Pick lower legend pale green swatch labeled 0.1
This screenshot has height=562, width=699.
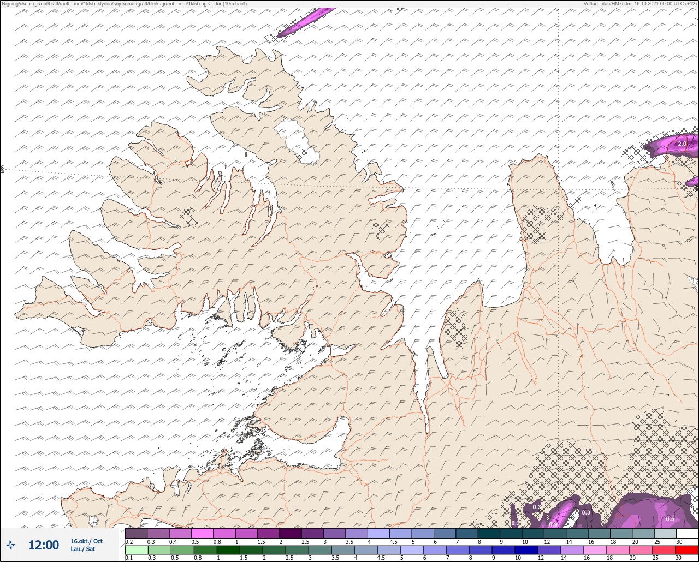pos(136,550)
